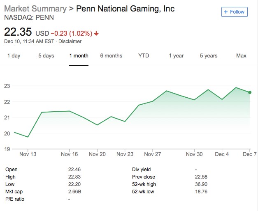Show the 6 months chart
Image resolution: width=258 pixels, height=211 pixels.
[111, 56]
